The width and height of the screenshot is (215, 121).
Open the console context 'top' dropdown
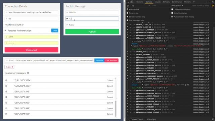tap(140, 6)
